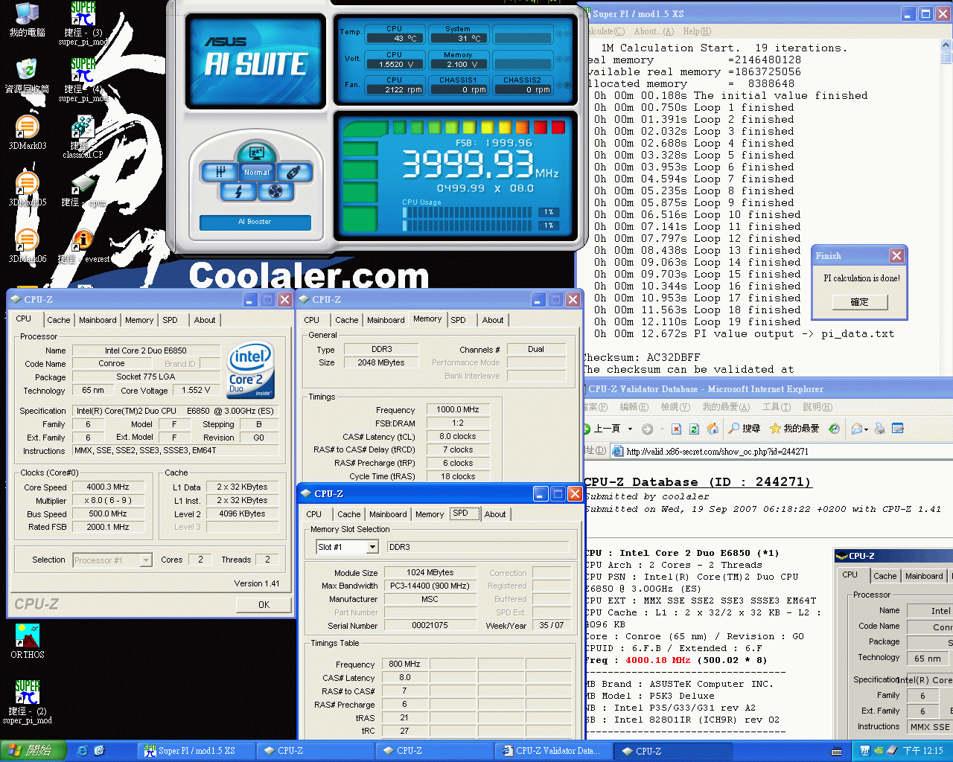
Task: Open 3DMark05 desktop shortcut
Action: coord(28,189)
